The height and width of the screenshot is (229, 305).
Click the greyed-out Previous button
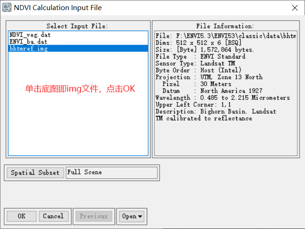(94, 216)
